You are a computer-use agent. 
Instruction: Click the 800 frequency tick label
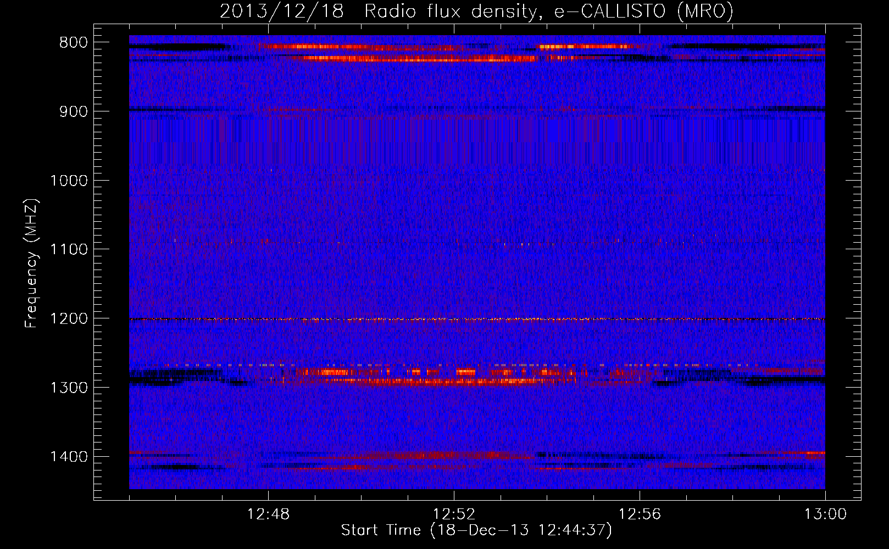pos(73,43)
